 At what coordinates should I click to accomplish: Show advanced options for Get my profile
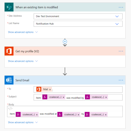click(x=23, y=61)
